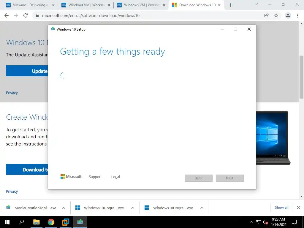Open the upper Privacy link
Image resolution: width=304 pixels, height=228 pixels.
pyautogui.click(x=12, y=93)
